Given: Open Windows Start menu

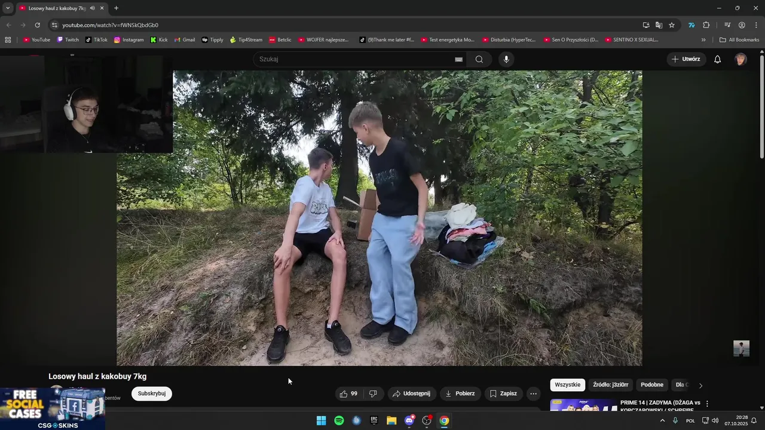Looking at the screenshot, I should pyautogui.click(x=322, y=420).
